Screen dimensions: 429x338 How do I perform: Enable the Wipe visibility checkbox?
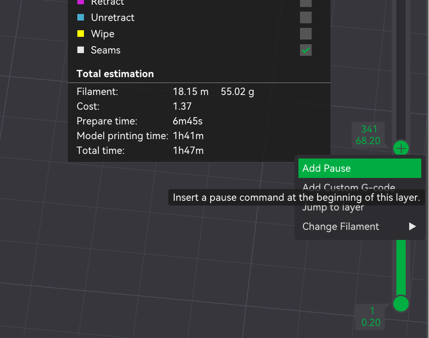tap(305, 34)
